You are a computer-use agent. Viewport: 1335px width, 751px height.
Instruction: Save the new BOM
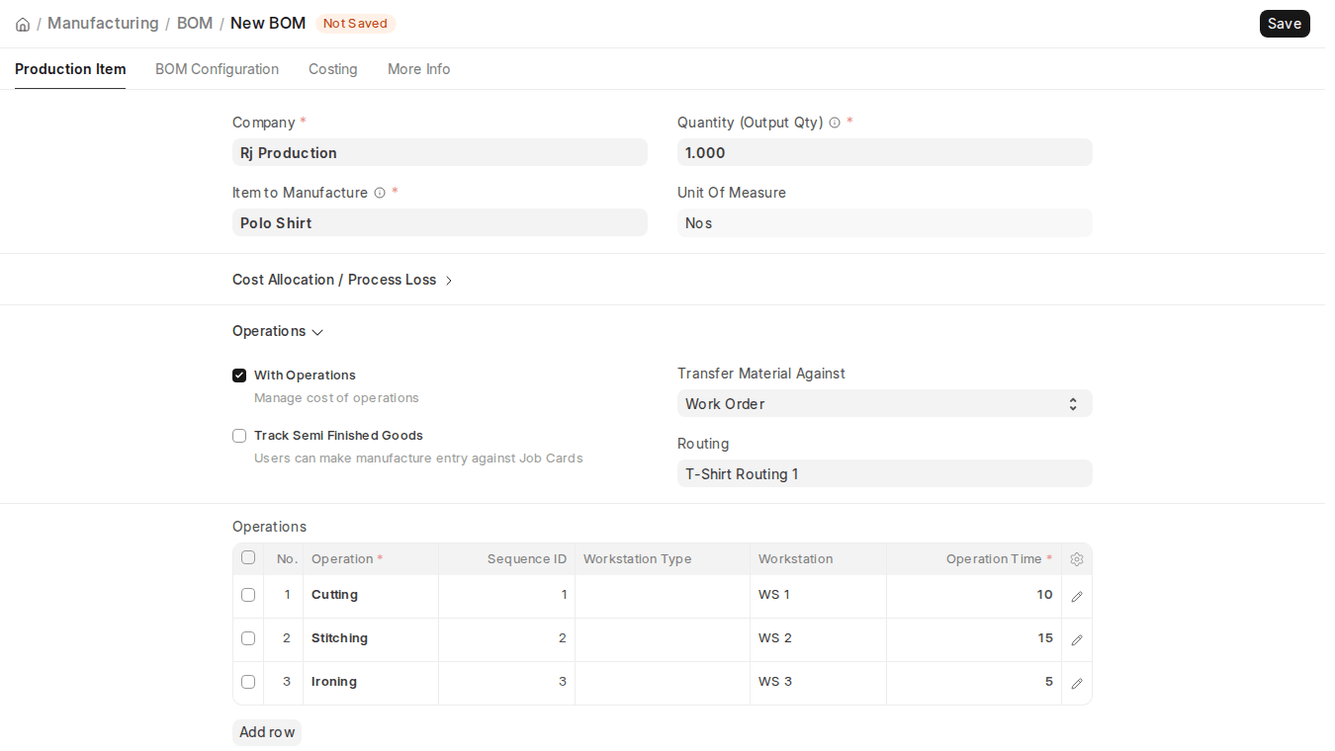1285,24
